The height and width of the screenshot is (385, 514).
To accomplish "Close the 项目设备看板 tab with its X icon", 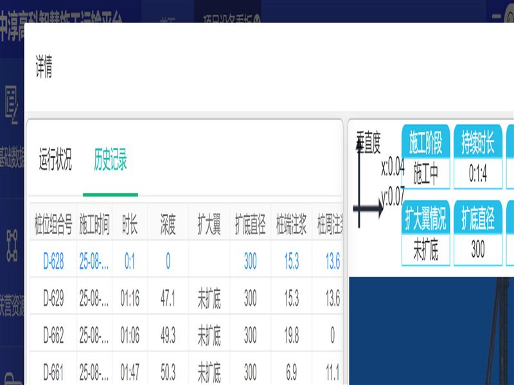I will (x=256, y=19).
